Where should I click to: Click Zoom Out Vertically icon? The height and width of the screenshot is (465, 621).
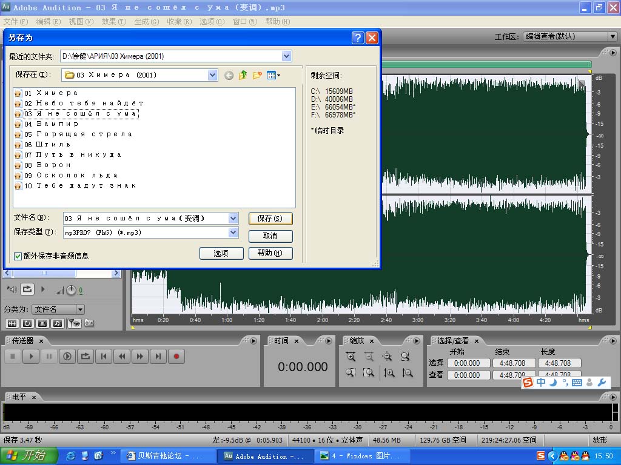point(407,372)
